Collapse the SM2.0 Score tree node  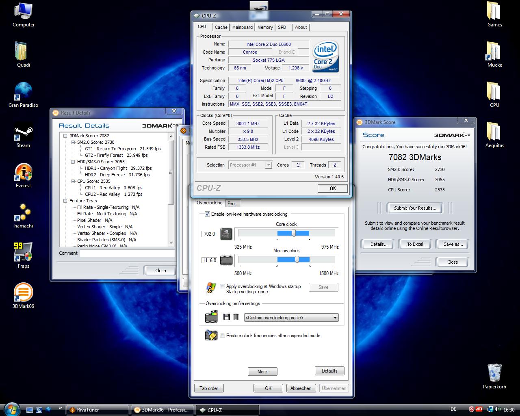(73, 142)
